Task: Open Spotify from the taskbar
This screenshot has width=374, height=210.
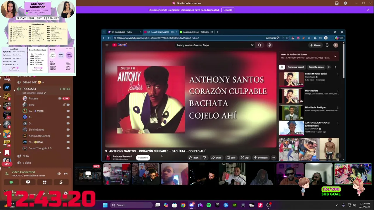Action: (x=209, y=205)
